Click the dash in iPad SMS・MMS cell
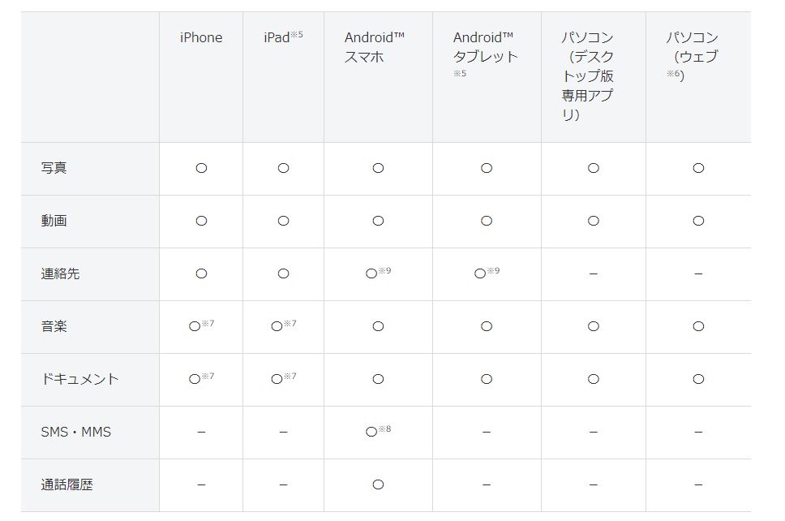Viewport: 785px width, 521px height. click(x=283, y=432)
